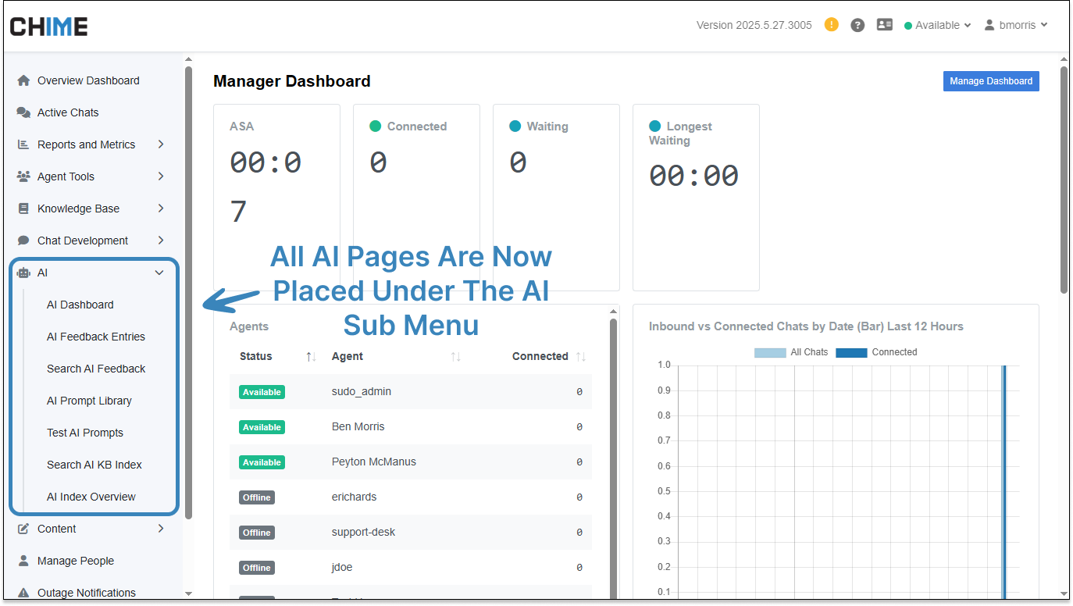Screen dimensions: 1073x606
Task: Click the CHIME logo link
Action: 48,26
